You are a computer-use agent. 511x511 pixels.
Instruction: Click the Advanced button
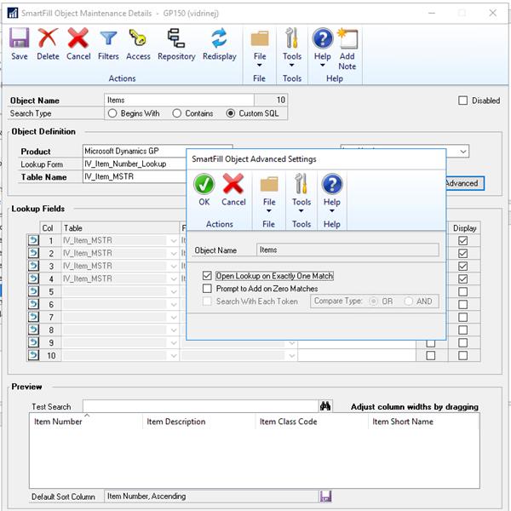pos(462,183)
